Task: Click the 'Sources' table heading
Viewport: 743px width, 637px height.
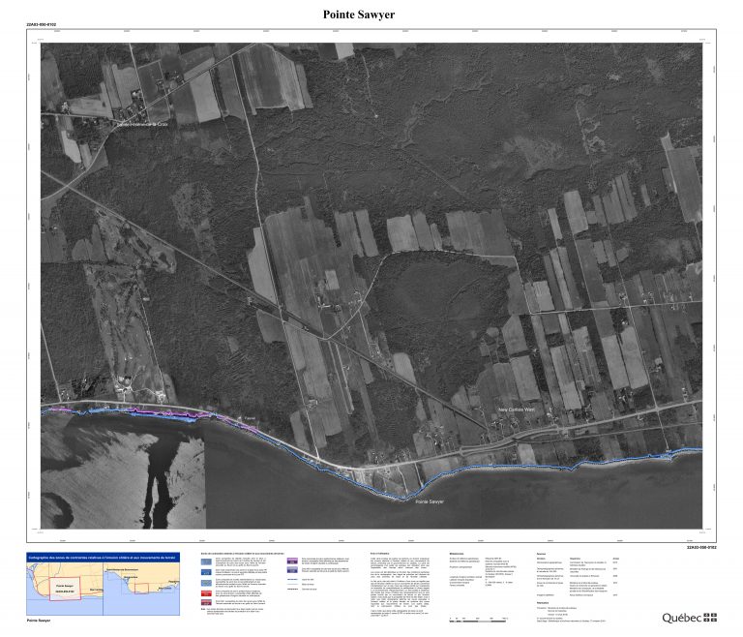Action: (540, 553)
